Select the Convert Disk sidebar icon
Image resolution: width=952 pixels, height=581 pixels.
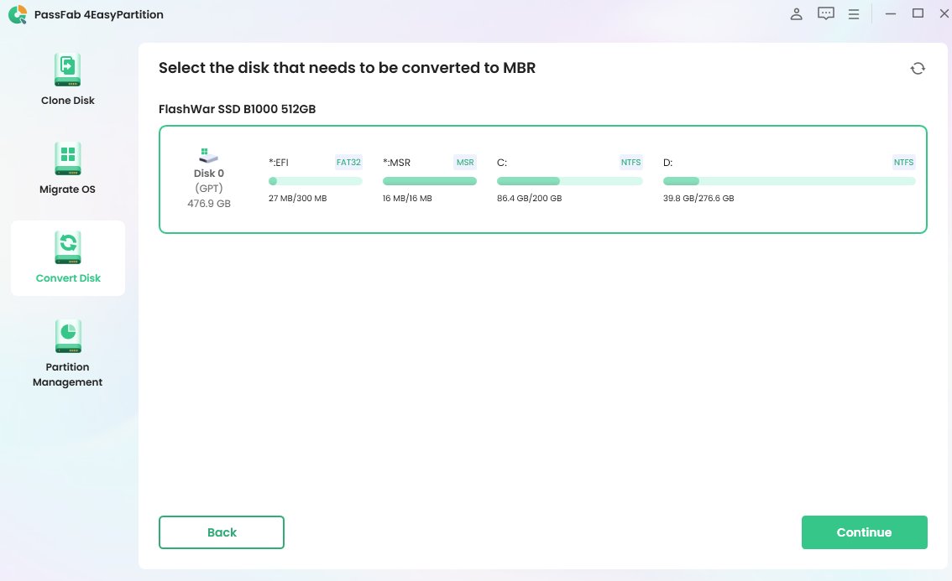pyautogui.click(x=67, y=247)
